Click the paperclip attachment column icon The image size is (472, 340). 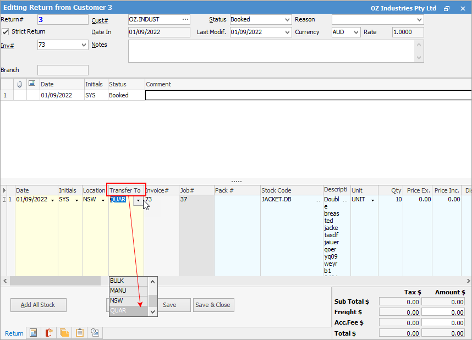[x=20, y=84]
